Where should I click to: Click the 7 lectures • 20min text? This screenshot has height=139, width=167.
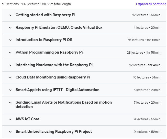coord(147,103)
